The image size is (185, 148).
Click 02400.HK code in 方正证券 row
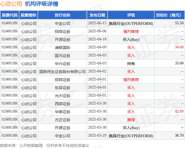tap(10, 120)
